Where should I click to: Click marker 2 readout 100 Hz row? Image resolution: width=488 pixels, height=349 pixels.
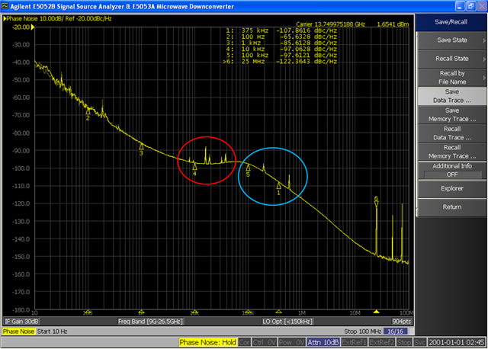click(281, 37)
